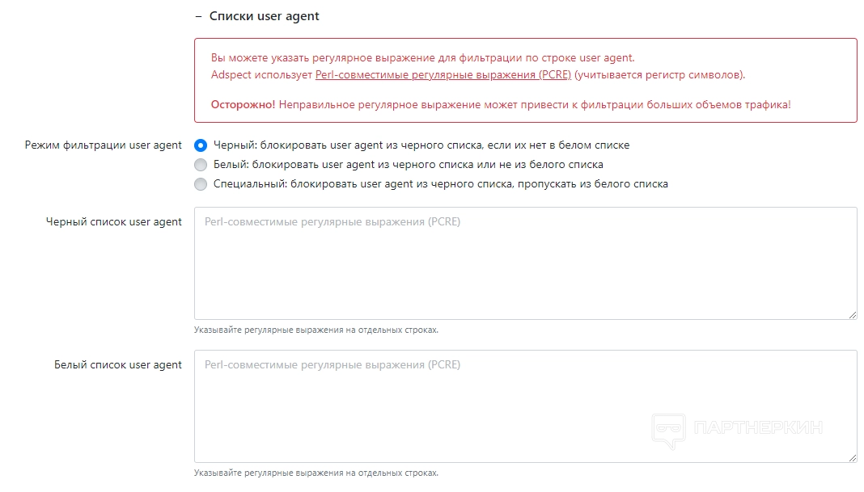
Task: Focus the Черный список user agent textarea
Action: coord(525,263)
